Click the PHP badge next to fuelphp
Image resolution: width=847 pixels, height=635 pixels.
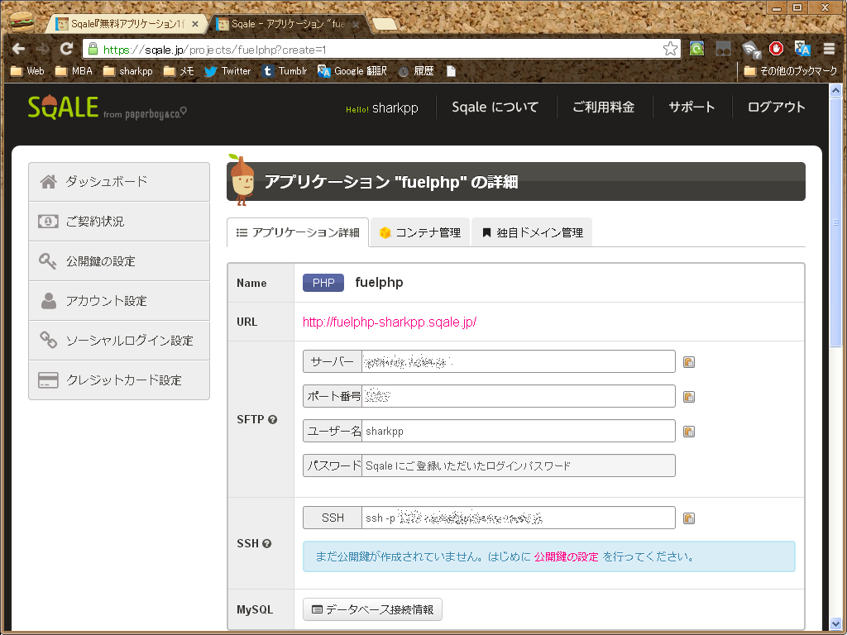tap(323, 283)
